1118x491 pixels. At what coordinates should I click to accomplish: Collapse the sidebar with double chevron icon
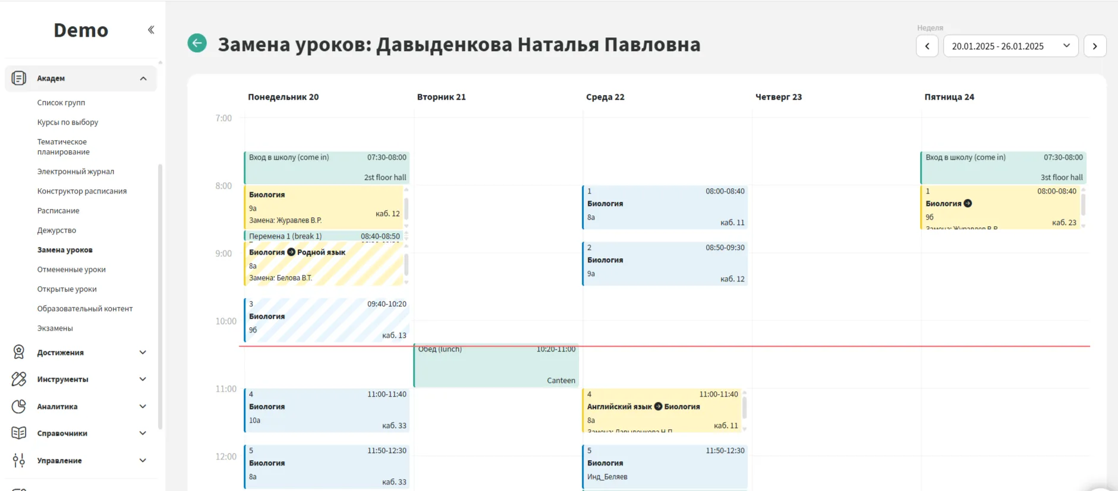click(x=151, y=30)
